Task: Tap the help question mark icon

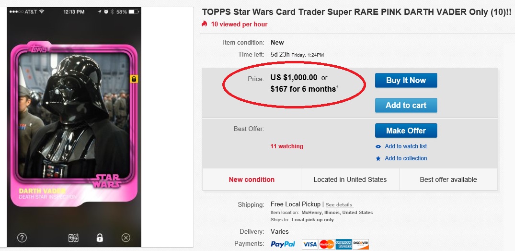Action: [x=22, y=238]
